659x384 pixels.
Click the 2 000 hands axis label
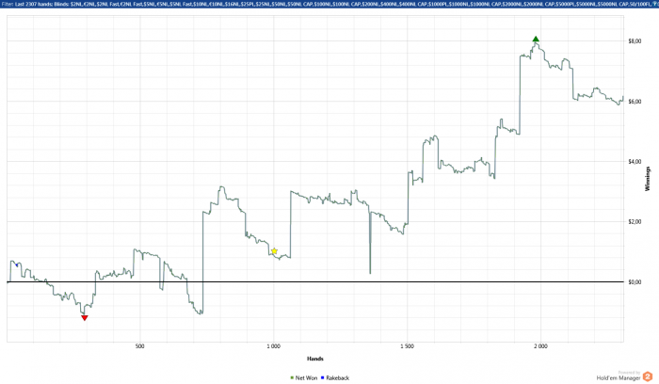point(540,346)
